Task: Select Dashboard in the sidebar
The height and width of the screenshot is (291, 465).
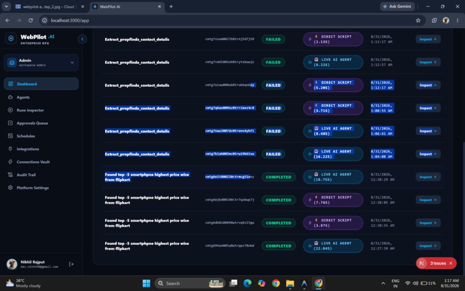Action: pyautogui.click(x=41, y=84)
